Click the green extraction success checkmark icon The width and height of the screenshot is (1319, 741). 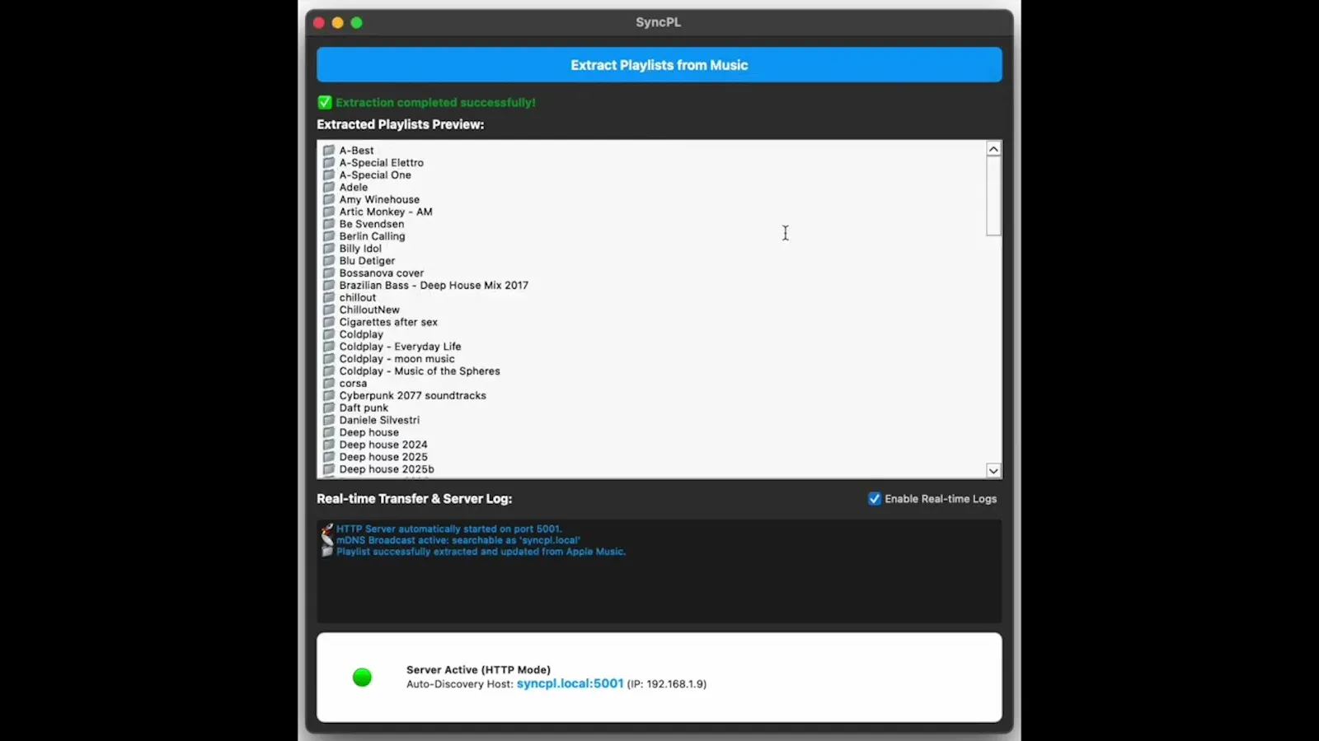325,102
